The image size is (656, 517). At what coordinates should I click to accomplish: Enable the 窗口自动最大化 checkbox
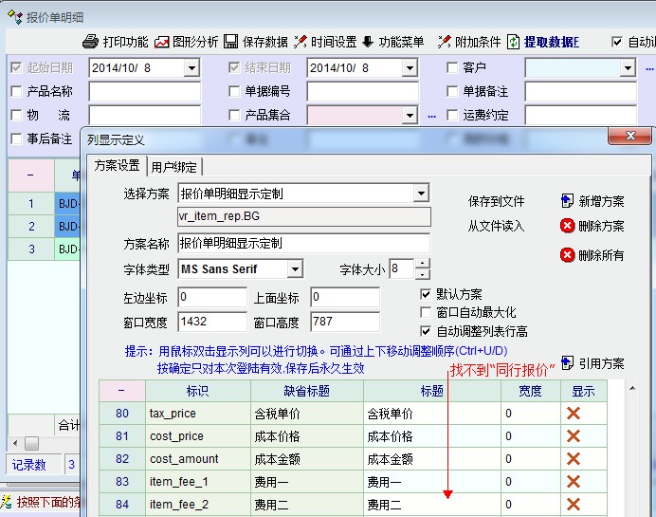coord(426,312)
